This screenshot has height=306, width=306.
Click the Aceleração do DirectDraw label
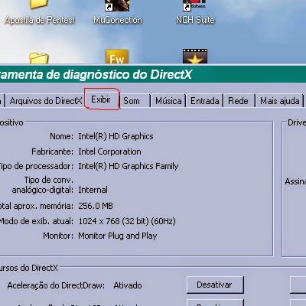point(56,285)
